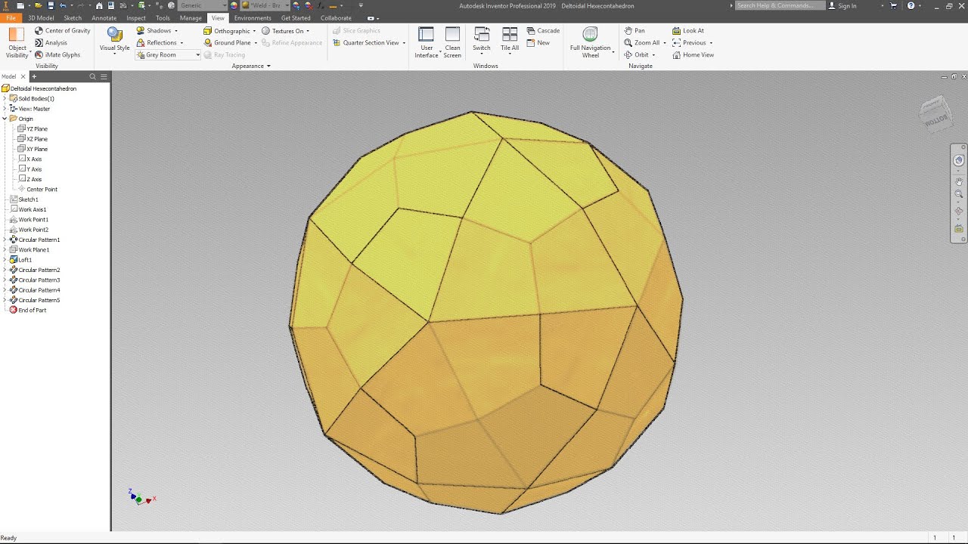Open the Environments tab

[x=253, y=18]
